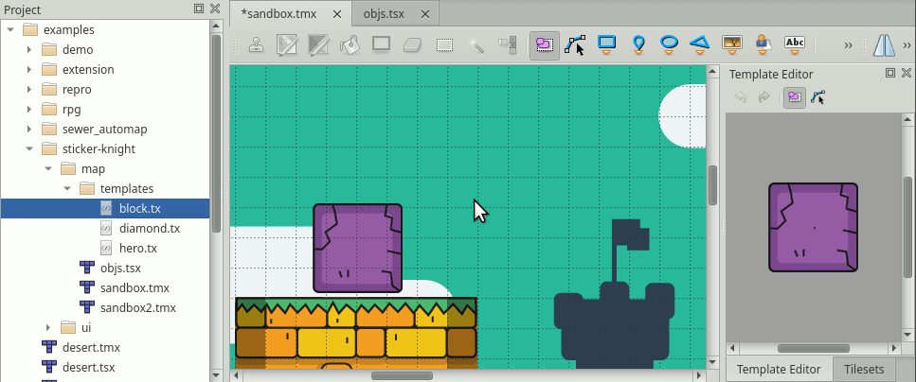Click Edit Polygons tool in main toolbar

(575, 44)
